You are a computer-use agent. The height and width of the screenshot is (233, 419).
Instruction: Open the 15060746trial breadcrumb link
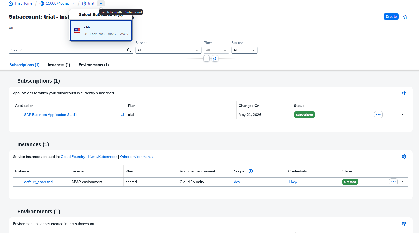(57, 3)
